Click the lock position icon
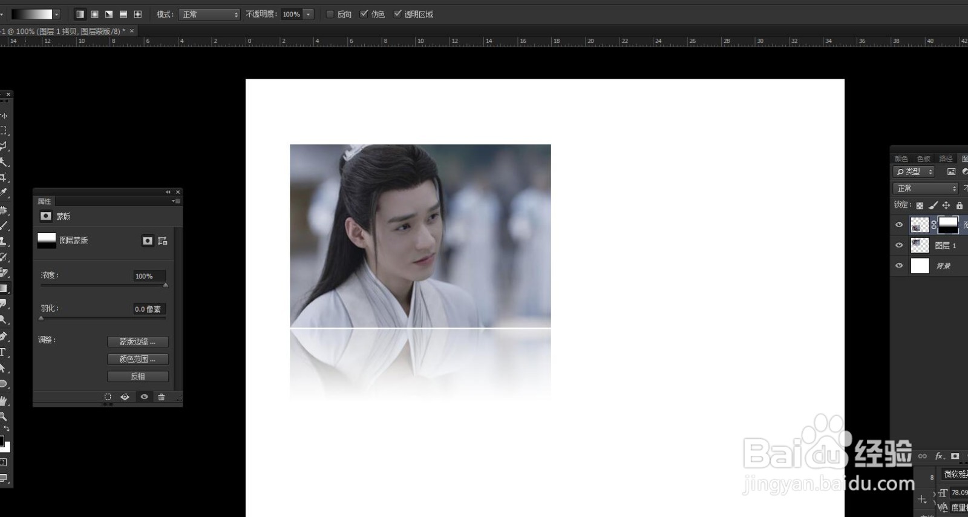 946,206
